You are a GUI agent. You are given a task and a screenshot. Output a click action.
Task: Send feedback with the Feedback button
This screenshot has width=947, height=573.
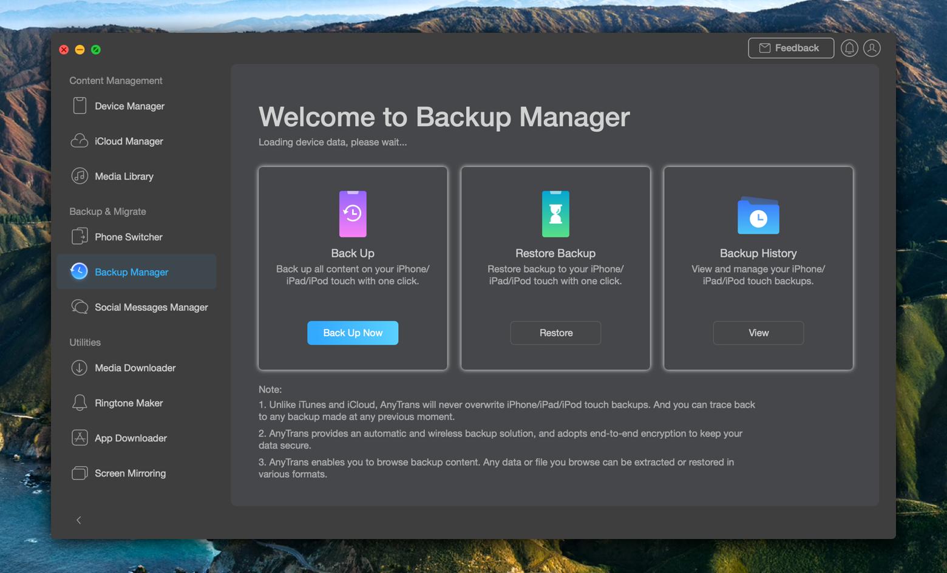pos(791,48)
